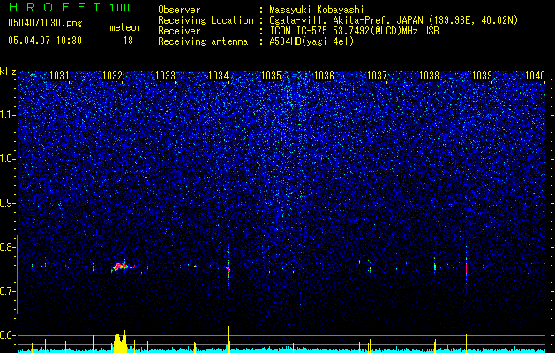Click the Receiving Location label
The width and height of the screenshot is (555, 353).
(x=206, y=20)
